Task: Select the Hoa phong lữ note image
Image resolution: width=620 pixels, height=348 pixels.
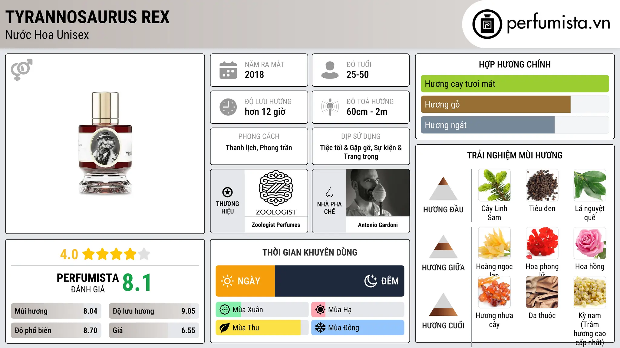Action: point(542,243)
